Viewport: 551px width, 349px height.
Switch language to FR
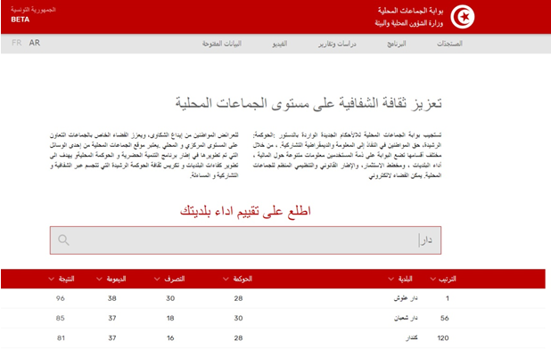(x=17, y=43)
